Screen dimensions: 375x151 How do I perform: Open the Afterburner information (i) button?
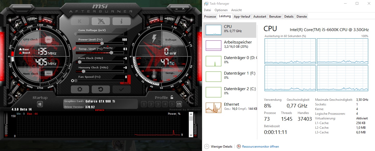[121, 21]
